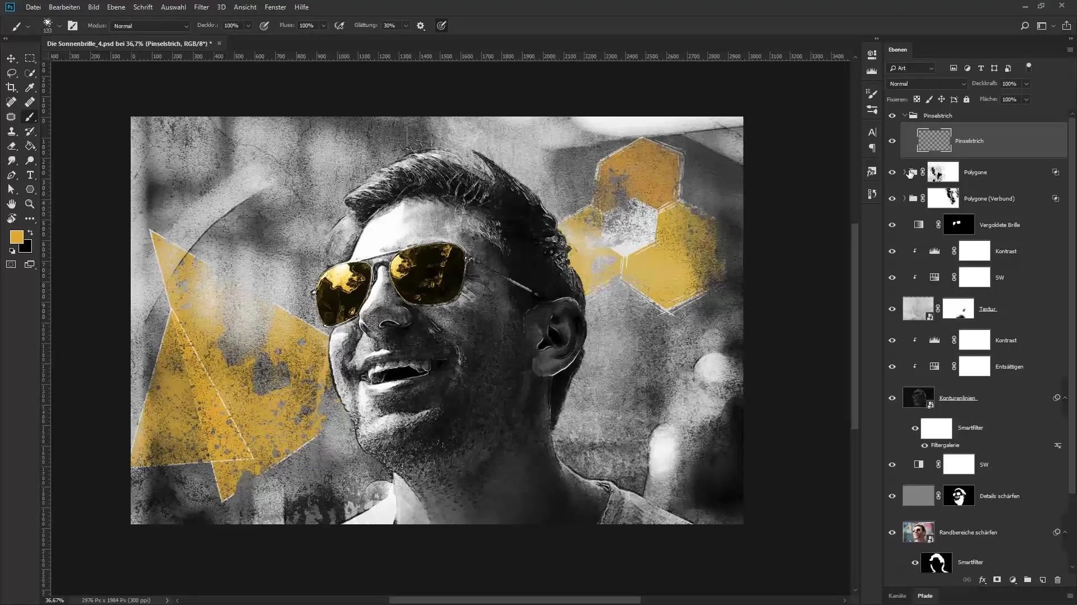Click the golden foreground color swatch
The width and height of the screenshot is (1077, 605).
click(16, 237)
